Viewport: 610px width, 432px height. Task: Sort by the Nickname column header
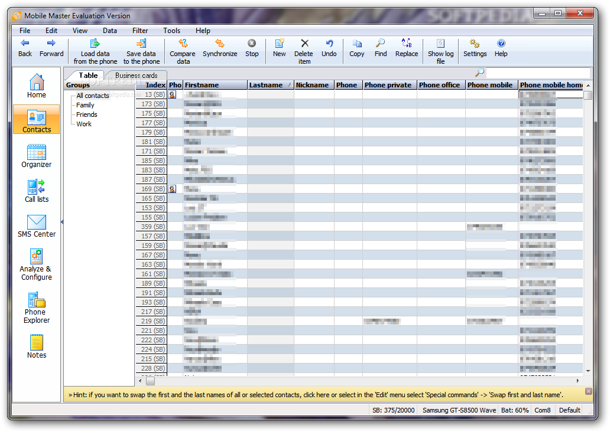314,85
